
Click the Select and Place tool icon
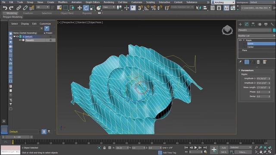(x=99, y=8)
